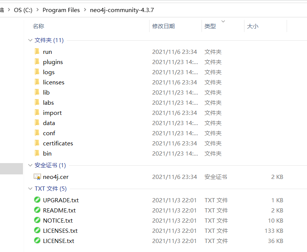307x252 pixels.
Task: Click the logs folder icon
Action: (x=37, y=72)
